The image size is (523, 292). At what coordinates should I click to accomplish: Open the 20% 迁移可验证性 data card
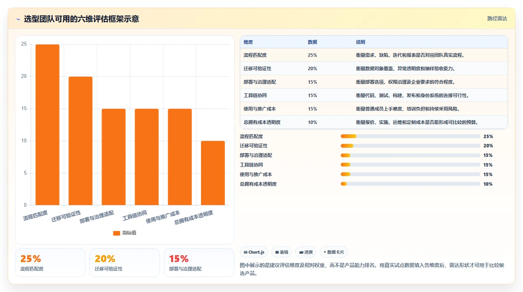pyautogui.click(x=125, y=262)
